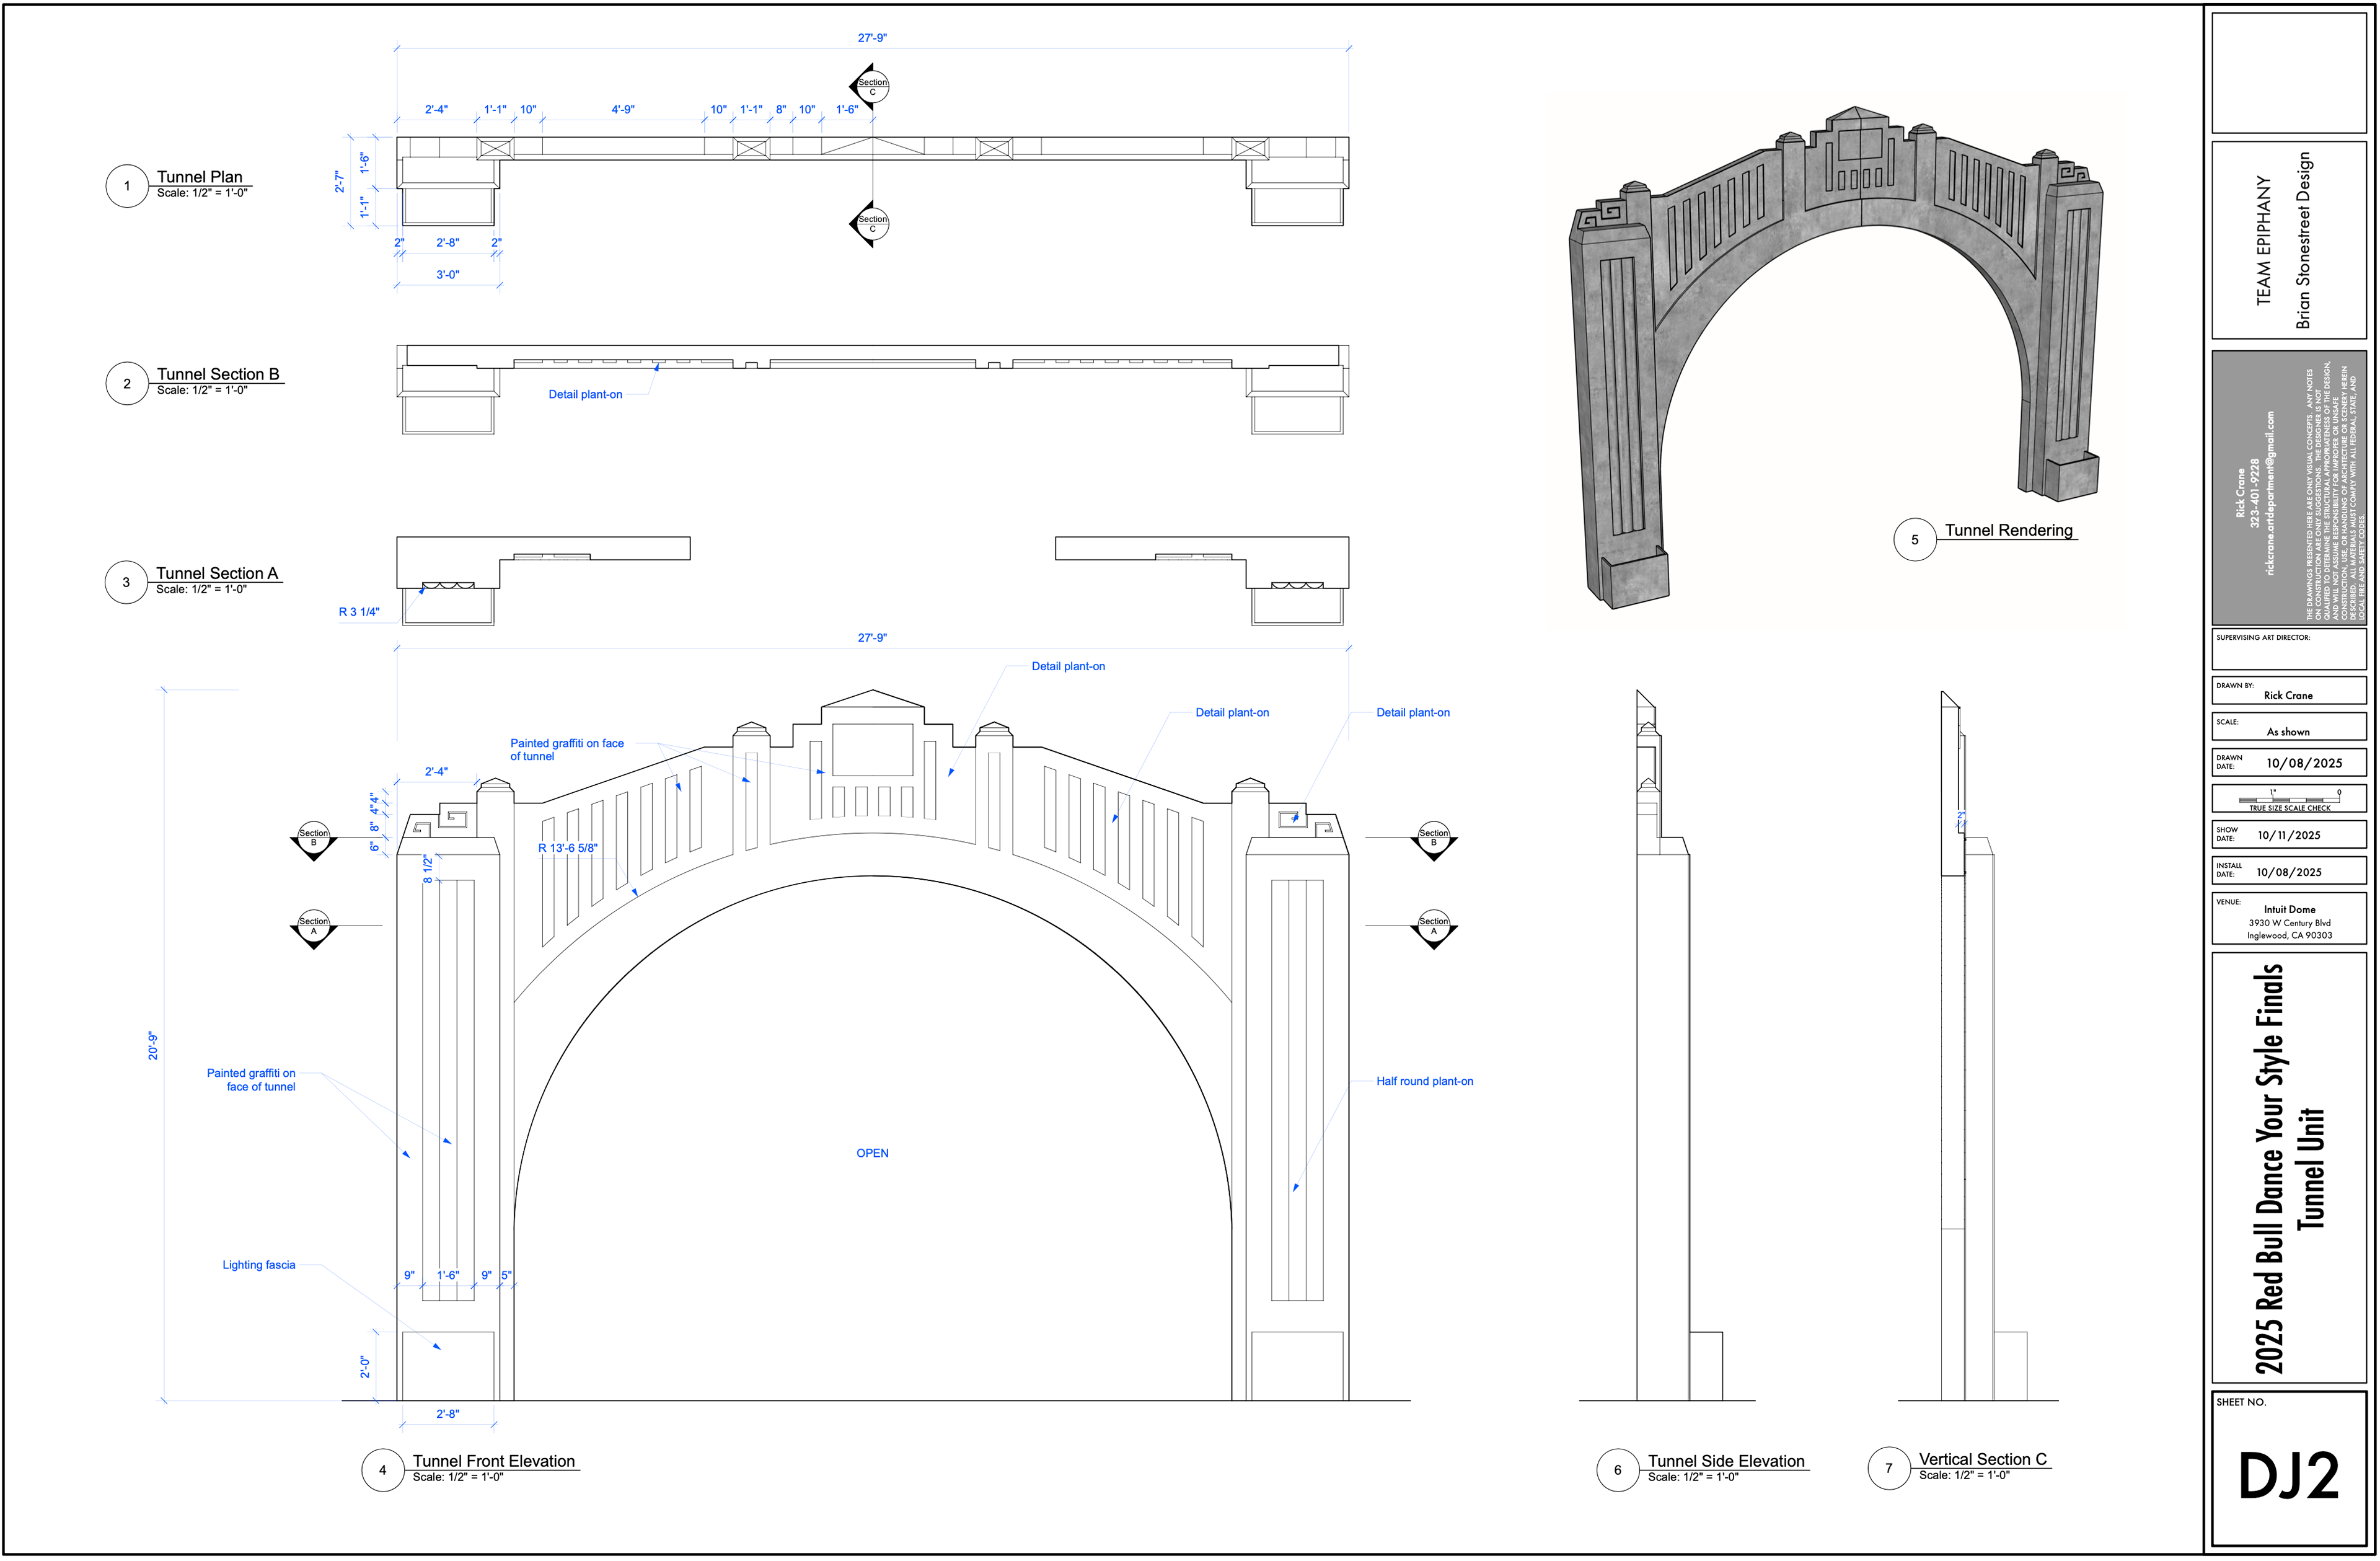
Task: Select callout bubble 1 beside Tunnel Plan
Action: [126, 185]
